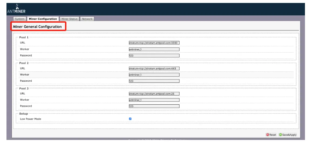Click the Pool 1 section heading

click(24, 37)
